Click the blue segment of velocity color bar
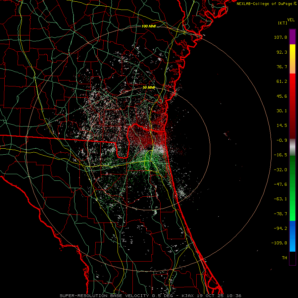Screen dimensions: 298x298 292,236
